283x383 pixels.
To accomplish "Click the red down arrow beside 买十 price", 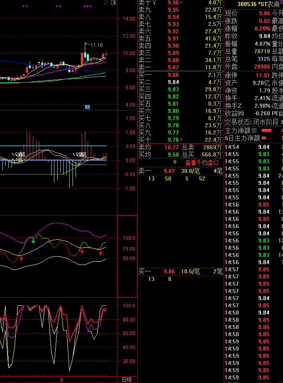I will click(181, 140).
